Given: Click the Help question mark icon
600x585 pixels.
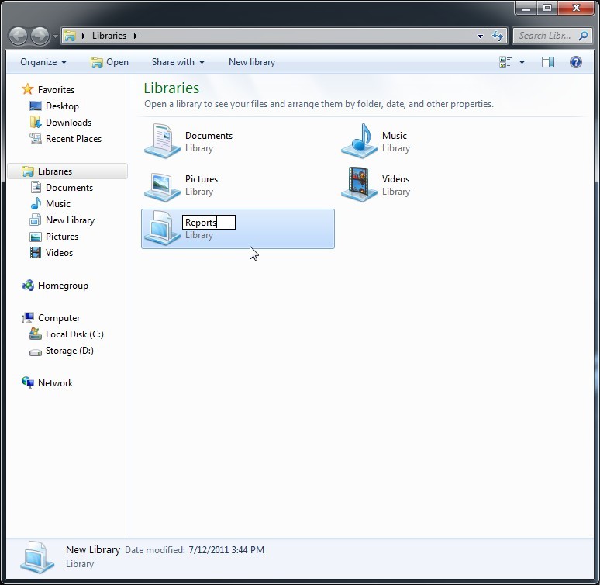Looking at the screenshot, I should point(576,62).
